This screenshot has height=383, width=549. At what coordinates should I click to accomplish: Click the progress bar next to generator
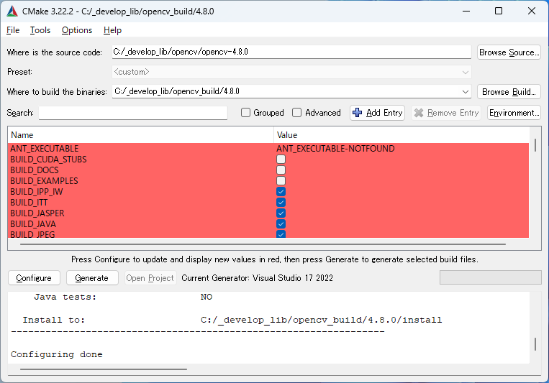click(x=491, y=277)
